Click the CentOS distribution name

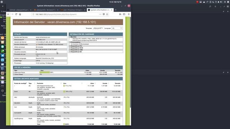pyautogui.click(x=51, y=44)
